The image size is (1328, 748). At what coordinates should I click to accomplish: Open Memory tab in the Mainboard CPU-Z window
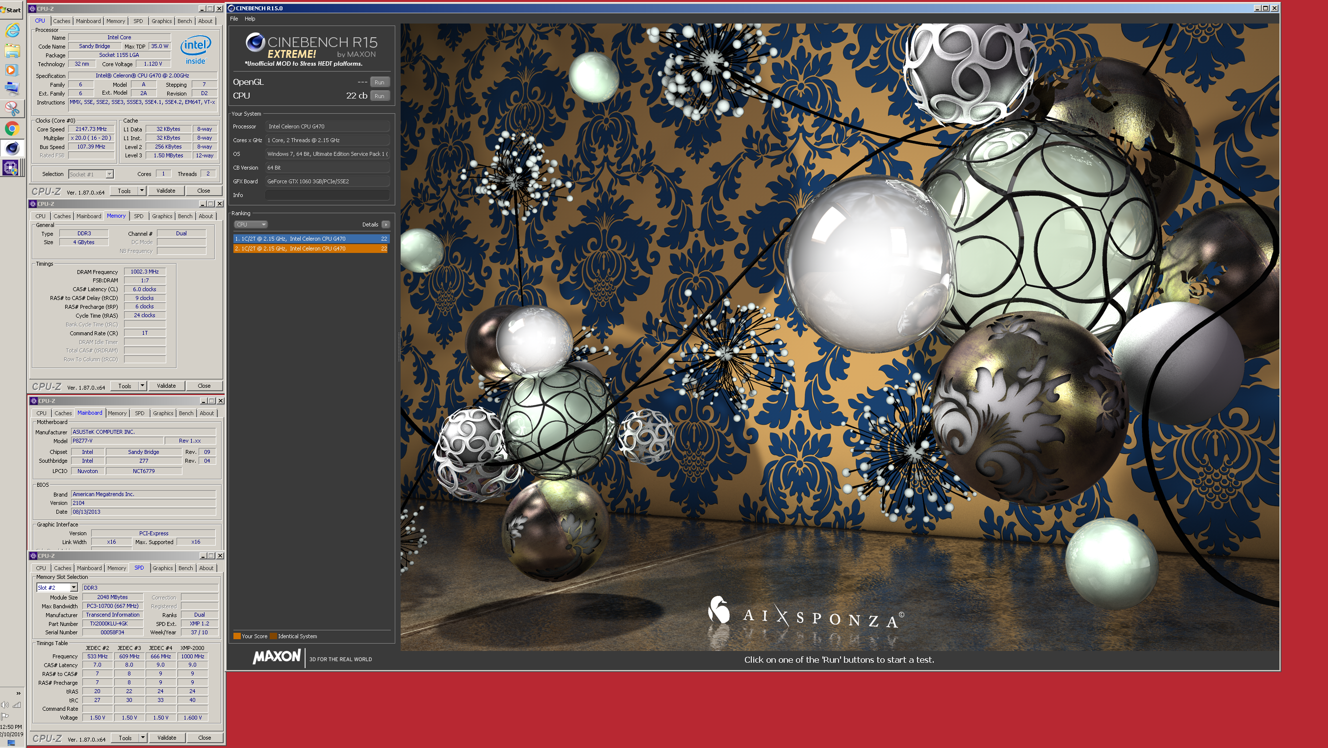click(117, 413)
